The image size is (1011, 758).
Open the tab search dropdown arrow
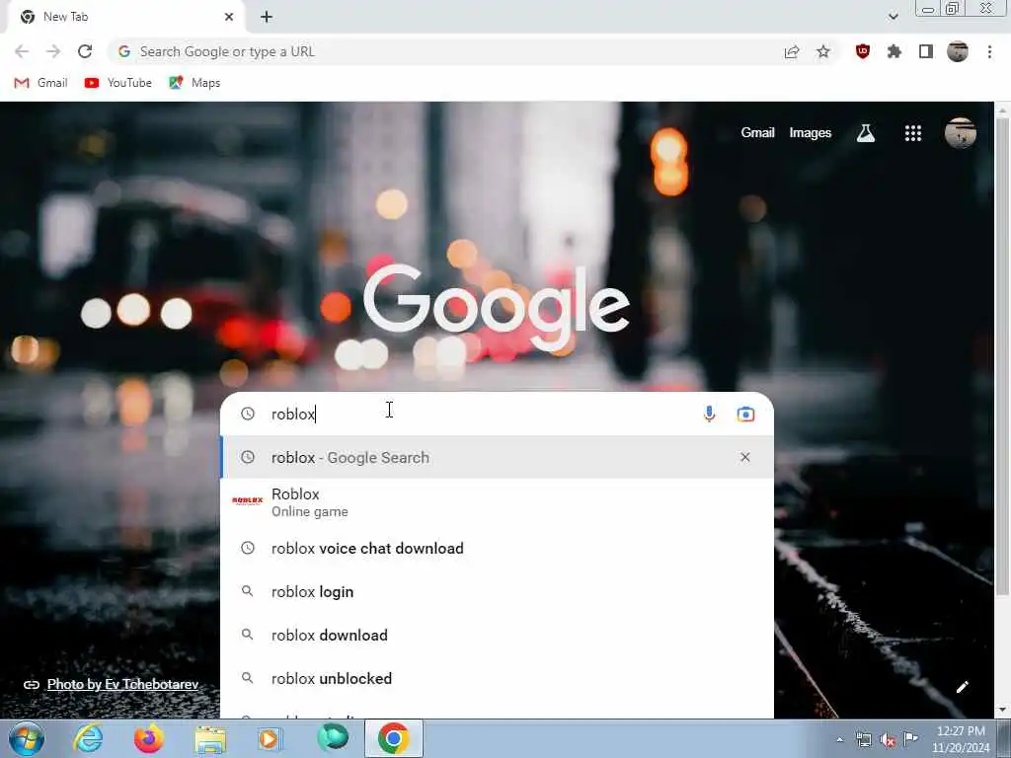point(893,17)
